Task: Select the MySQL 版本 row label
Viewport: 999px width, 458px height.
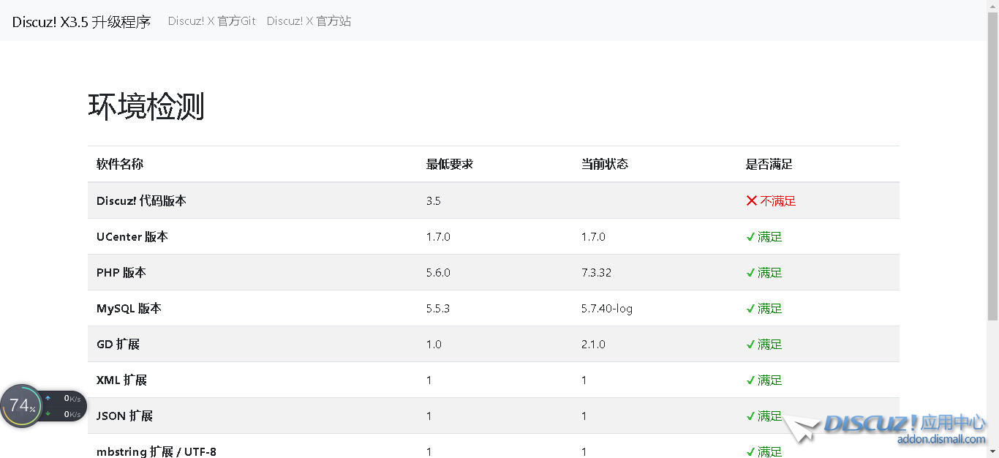Action: click(129, 308)
